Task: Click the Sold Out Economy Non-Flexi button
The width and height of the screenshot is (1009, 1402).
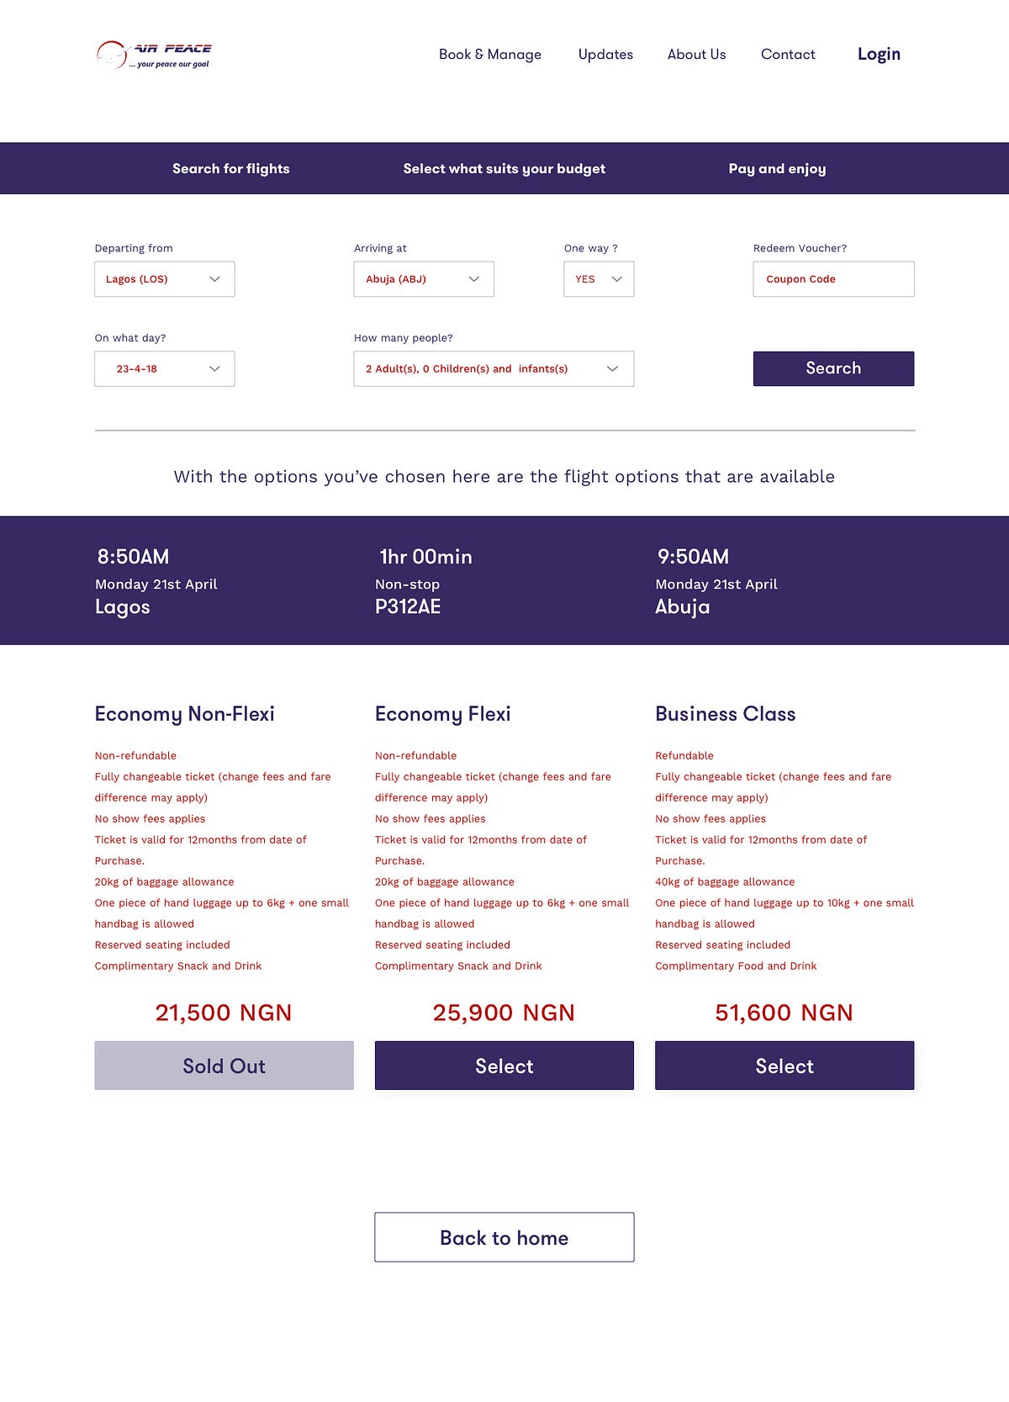Action: pyautogui.click(x=224, y=1066)
